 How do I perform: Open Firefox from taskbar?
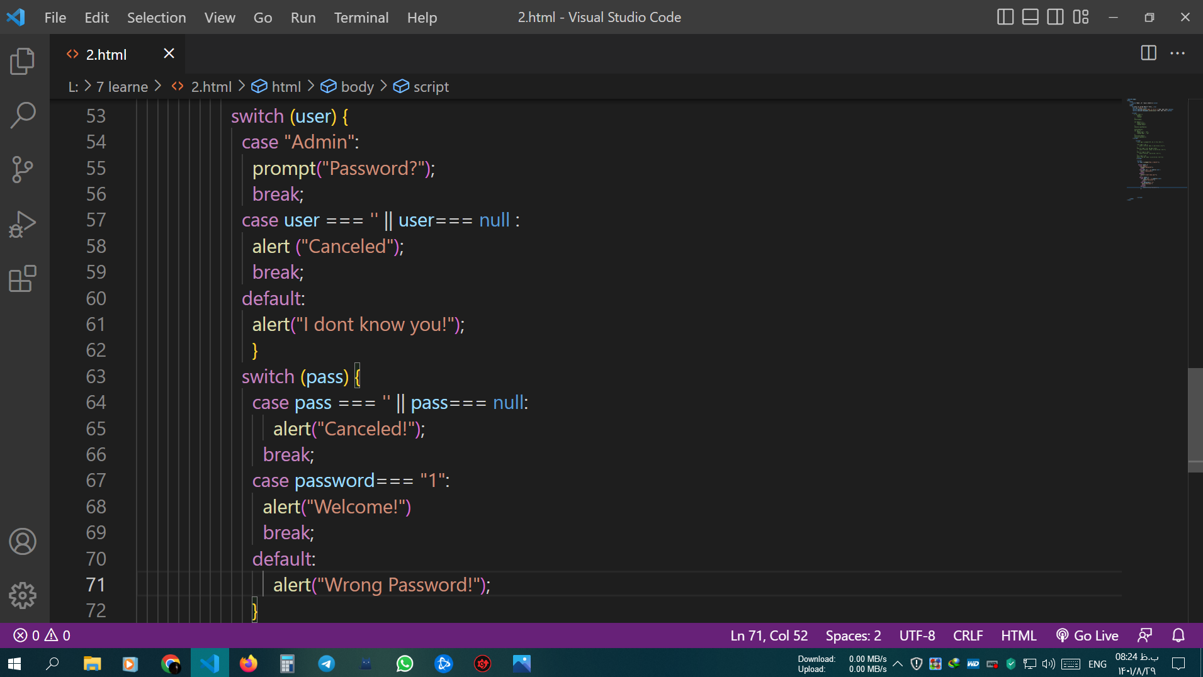pyautogui.click(x=249, y=663)
